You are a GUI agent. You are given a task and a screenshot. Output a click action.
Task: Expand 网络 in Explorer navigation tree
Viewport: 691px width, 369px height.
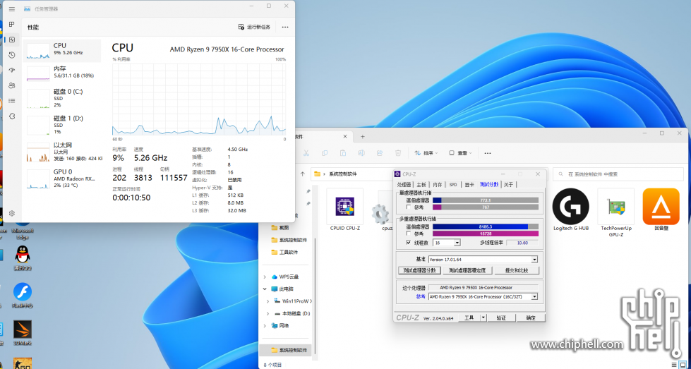click(x=265, y=325)
